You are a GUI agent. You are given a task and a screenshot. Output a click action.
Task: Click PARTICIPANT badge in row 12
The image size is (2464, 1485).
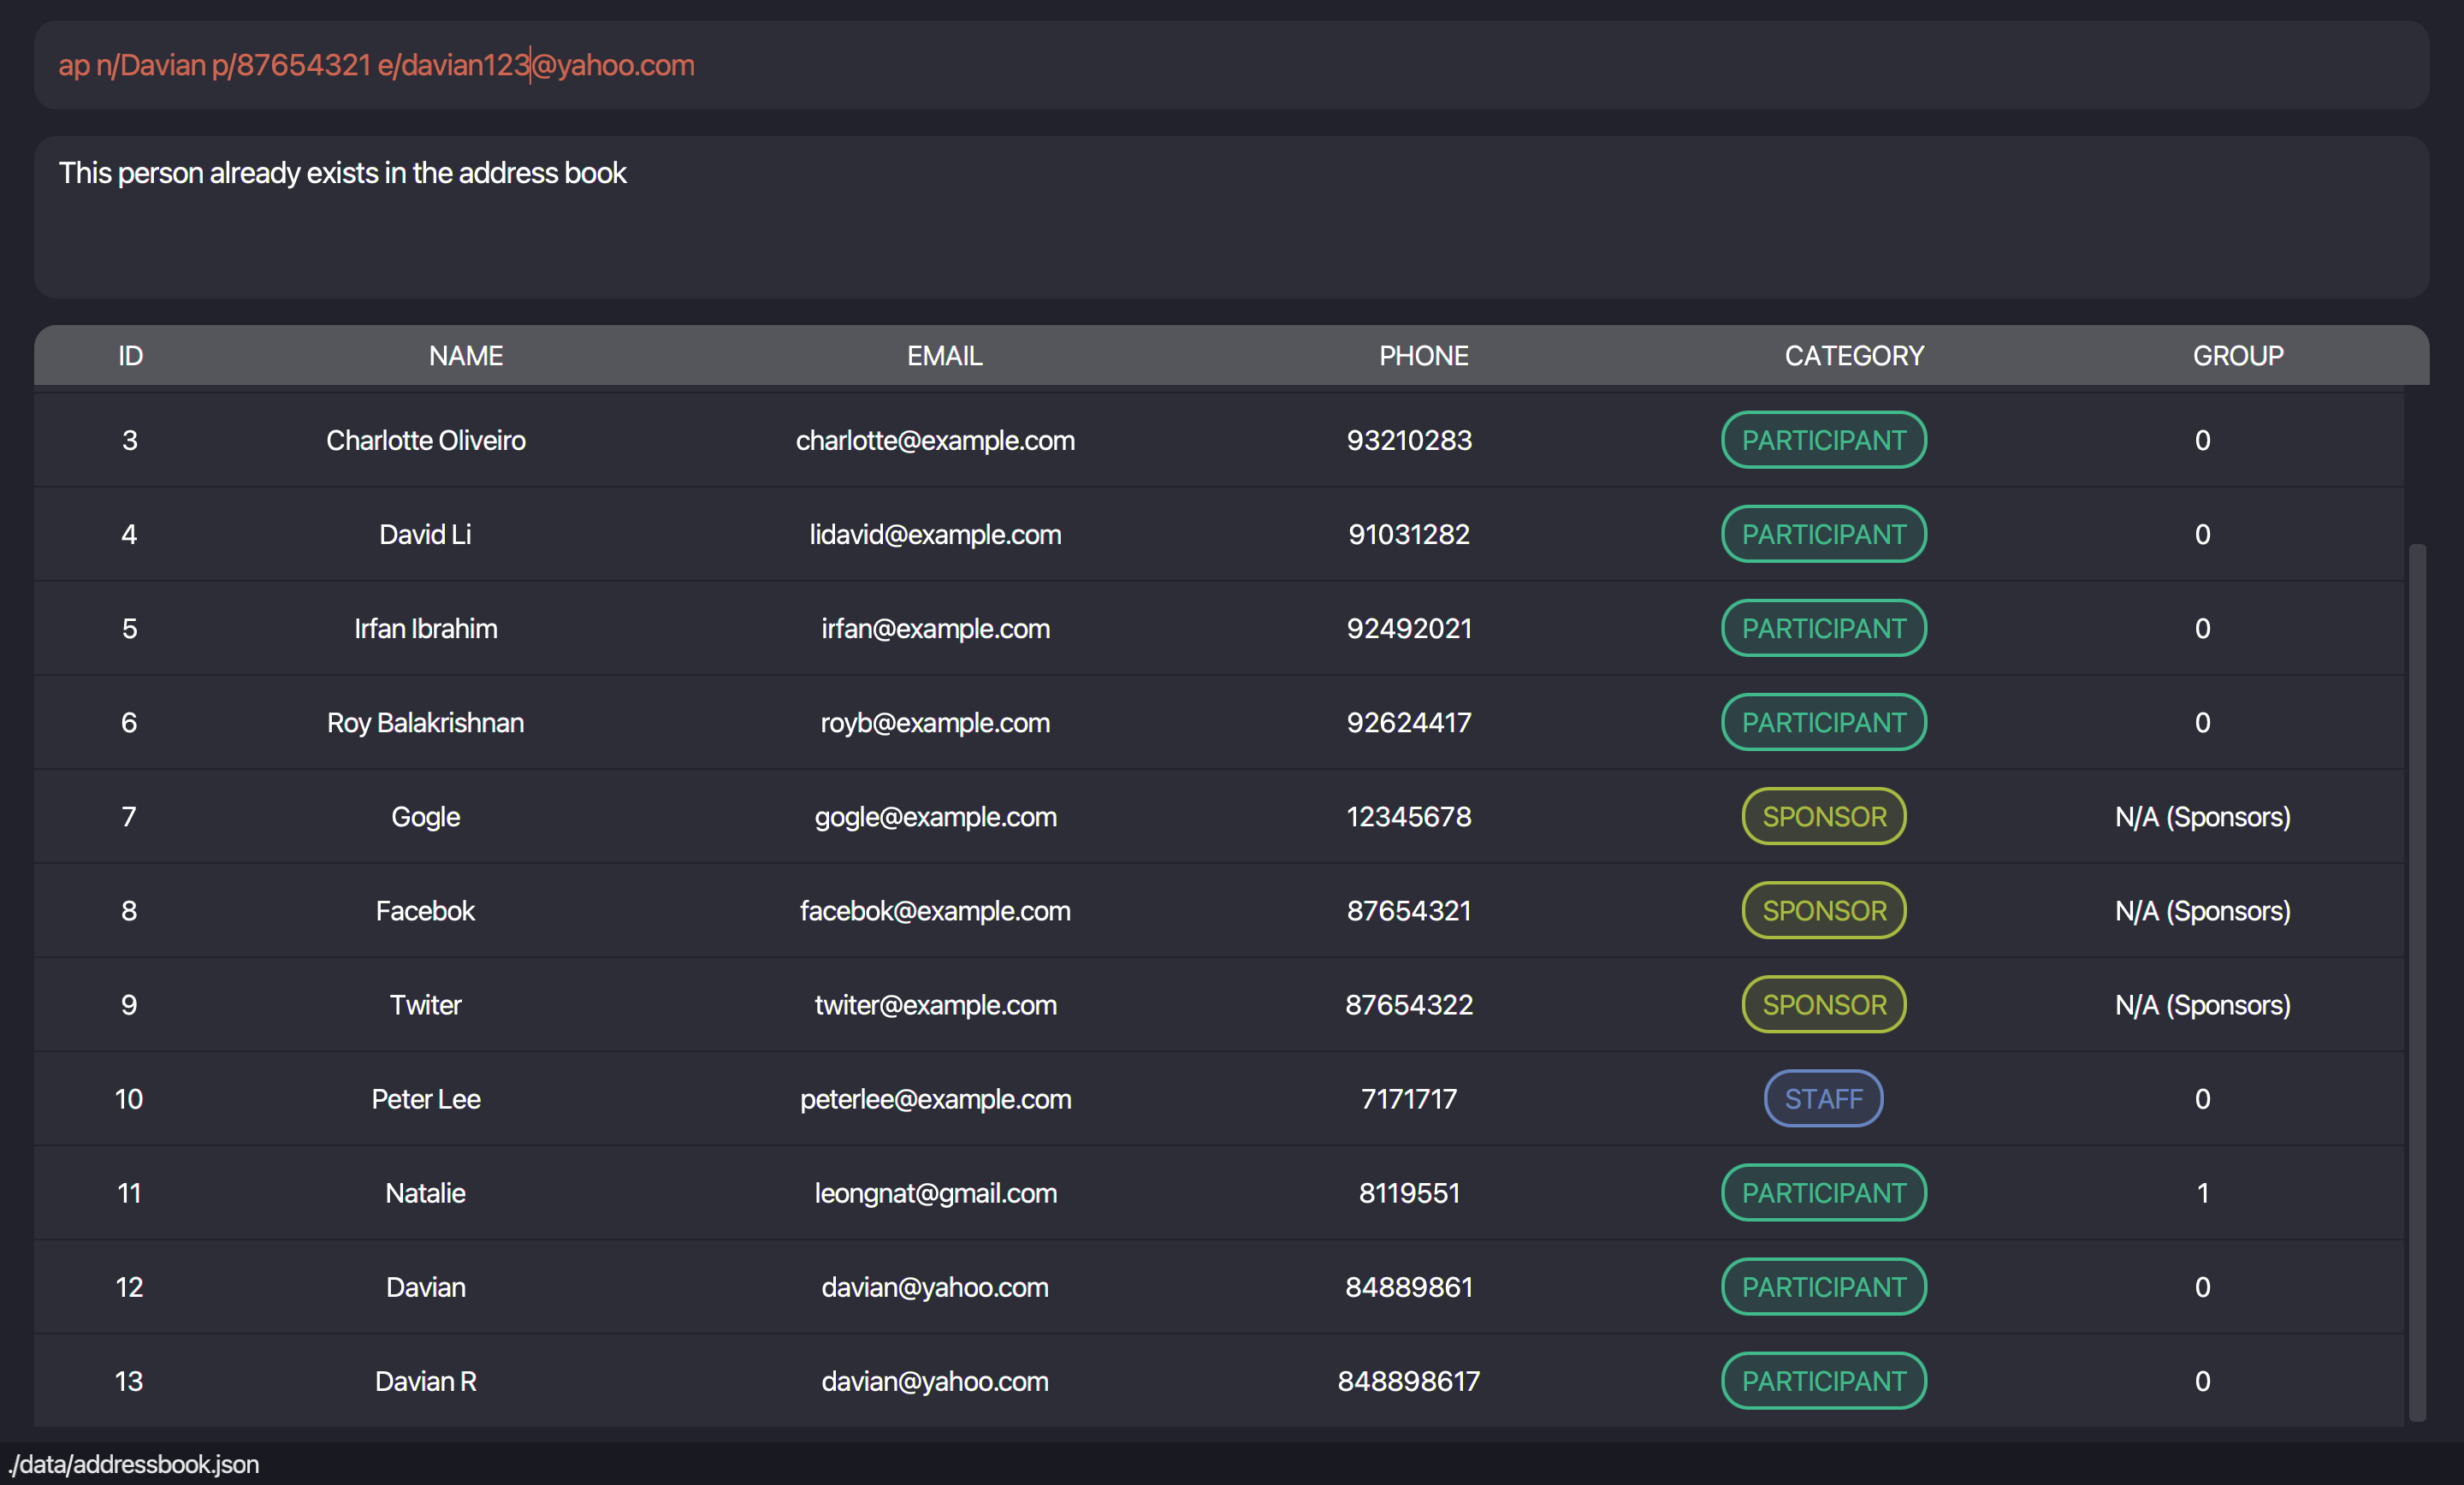(1824, 1286)
